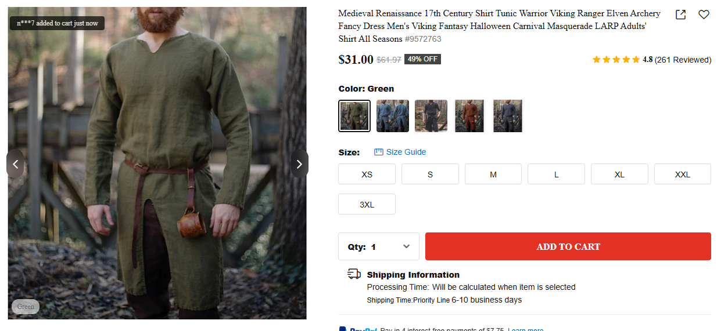
Task: Open the (261 Reviewed) reviews link
Action: click(x=683, y=60)
